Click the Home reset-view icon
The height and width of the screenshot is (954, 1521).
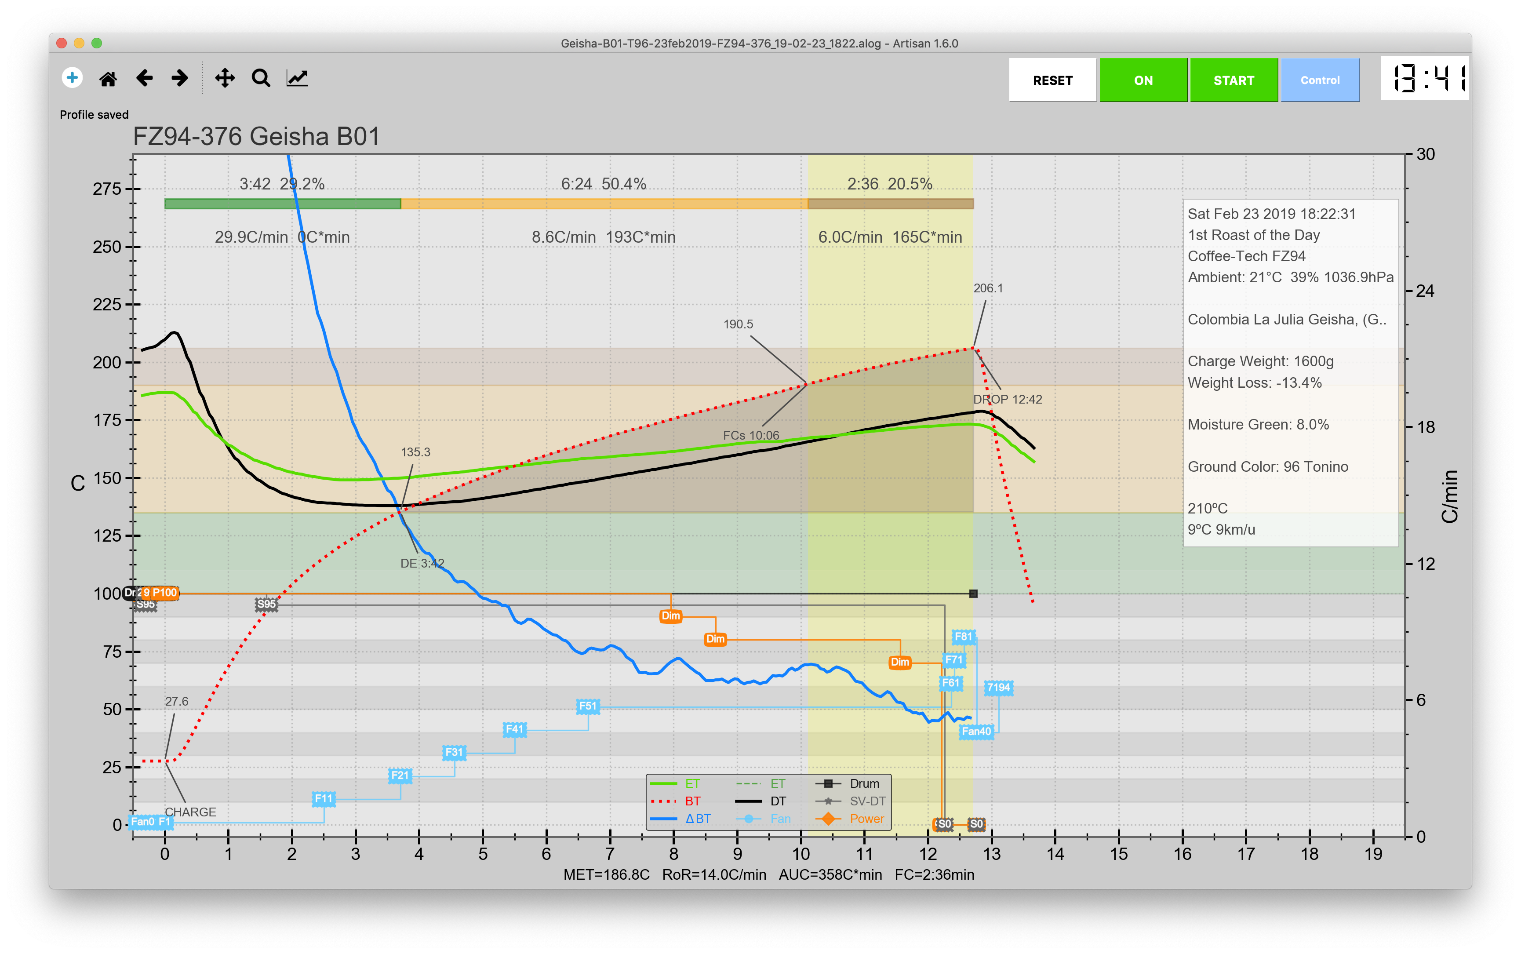click(x=108, y=79)
